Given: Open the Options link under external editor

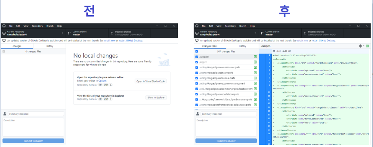Looking at the screenshot, I should (102, 81).
